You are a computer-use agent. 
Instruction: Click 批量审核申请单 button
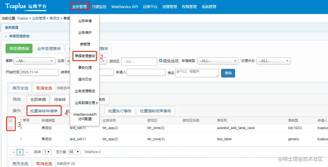[x=44, y=111]
